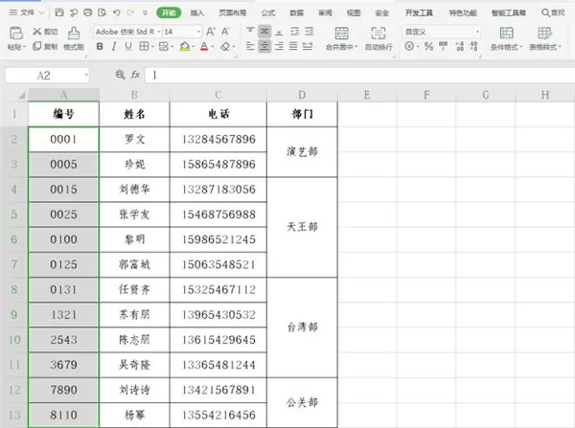Click the Merge and Center icon

341,33
